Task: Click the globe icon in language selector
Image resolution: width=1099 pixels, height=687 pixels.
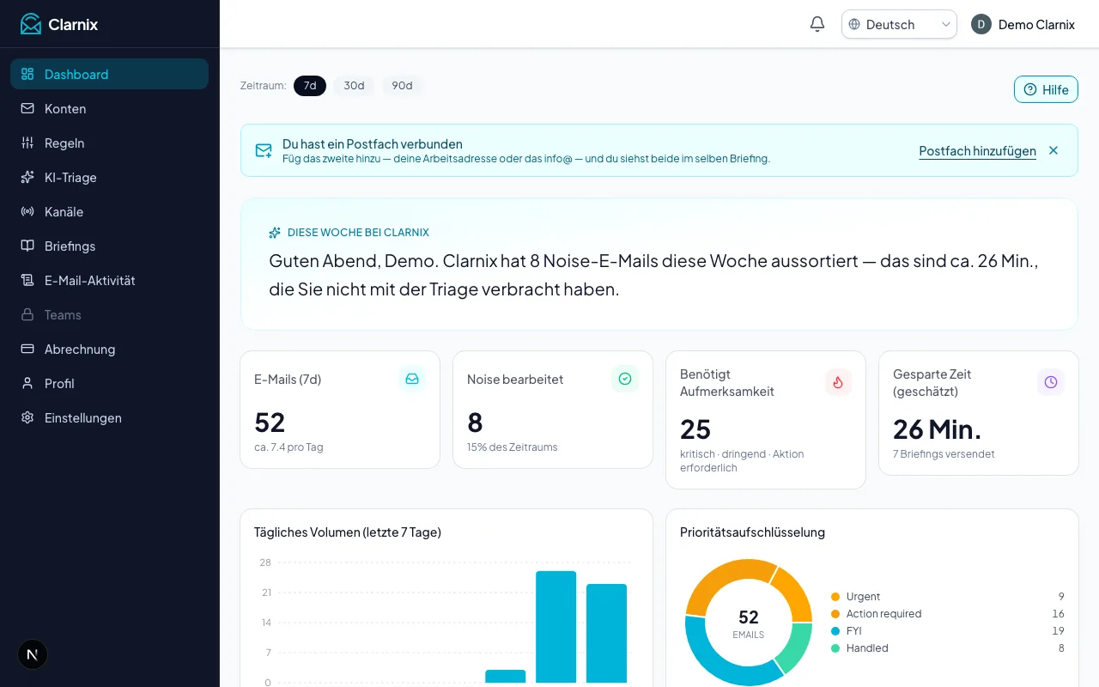Action: tap(854, 24)
